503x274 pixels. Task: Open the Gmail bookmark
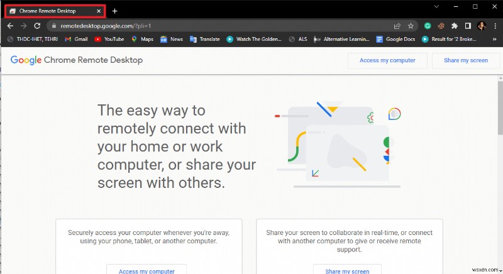(76, 39)
